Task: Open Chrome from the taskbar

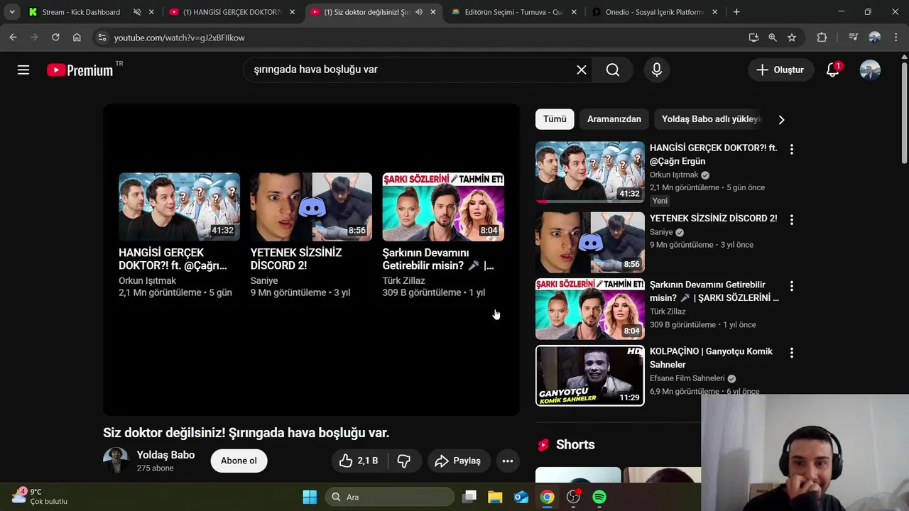Action: tap(548, 497)
